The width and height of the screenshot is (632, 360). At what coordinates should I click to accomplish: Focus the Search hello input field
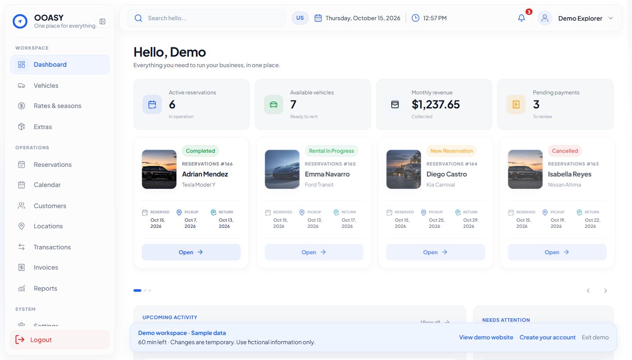coord(206,18)
